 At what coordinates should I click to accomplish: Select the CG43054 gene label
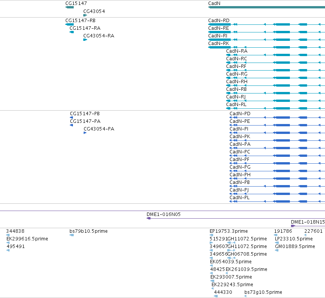point(94,11)
